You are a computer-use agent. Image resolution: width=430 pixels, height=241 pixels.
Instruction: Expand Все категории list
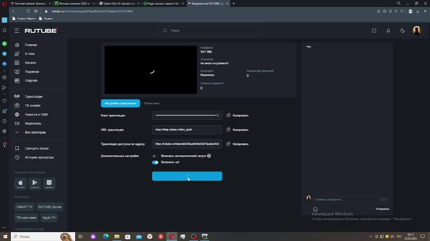pos(35,132)
